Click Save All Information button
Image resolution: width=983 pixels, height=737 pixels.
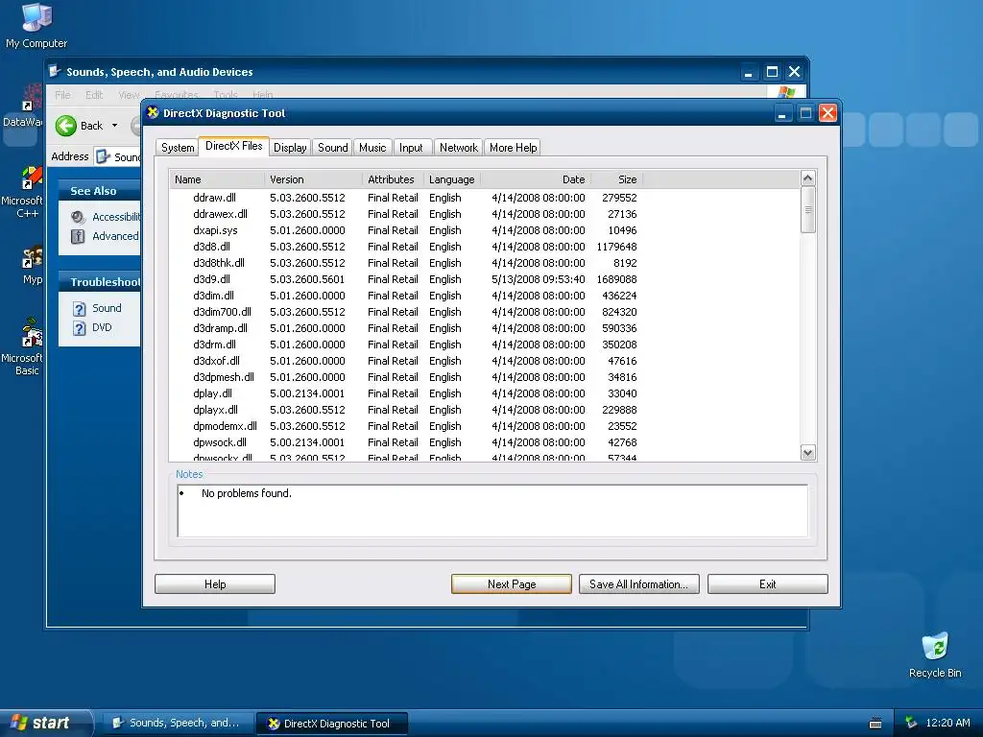(x=638, y=584)
